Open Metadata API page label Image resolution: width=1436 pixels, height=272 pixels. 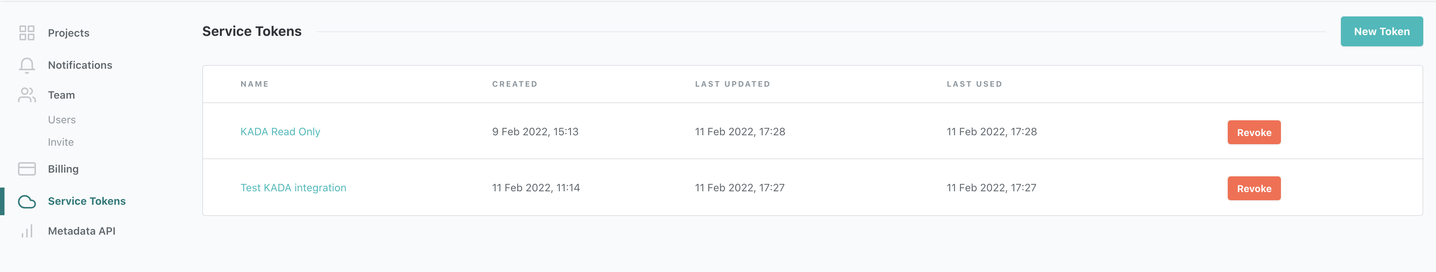click(x=81, y=231)
